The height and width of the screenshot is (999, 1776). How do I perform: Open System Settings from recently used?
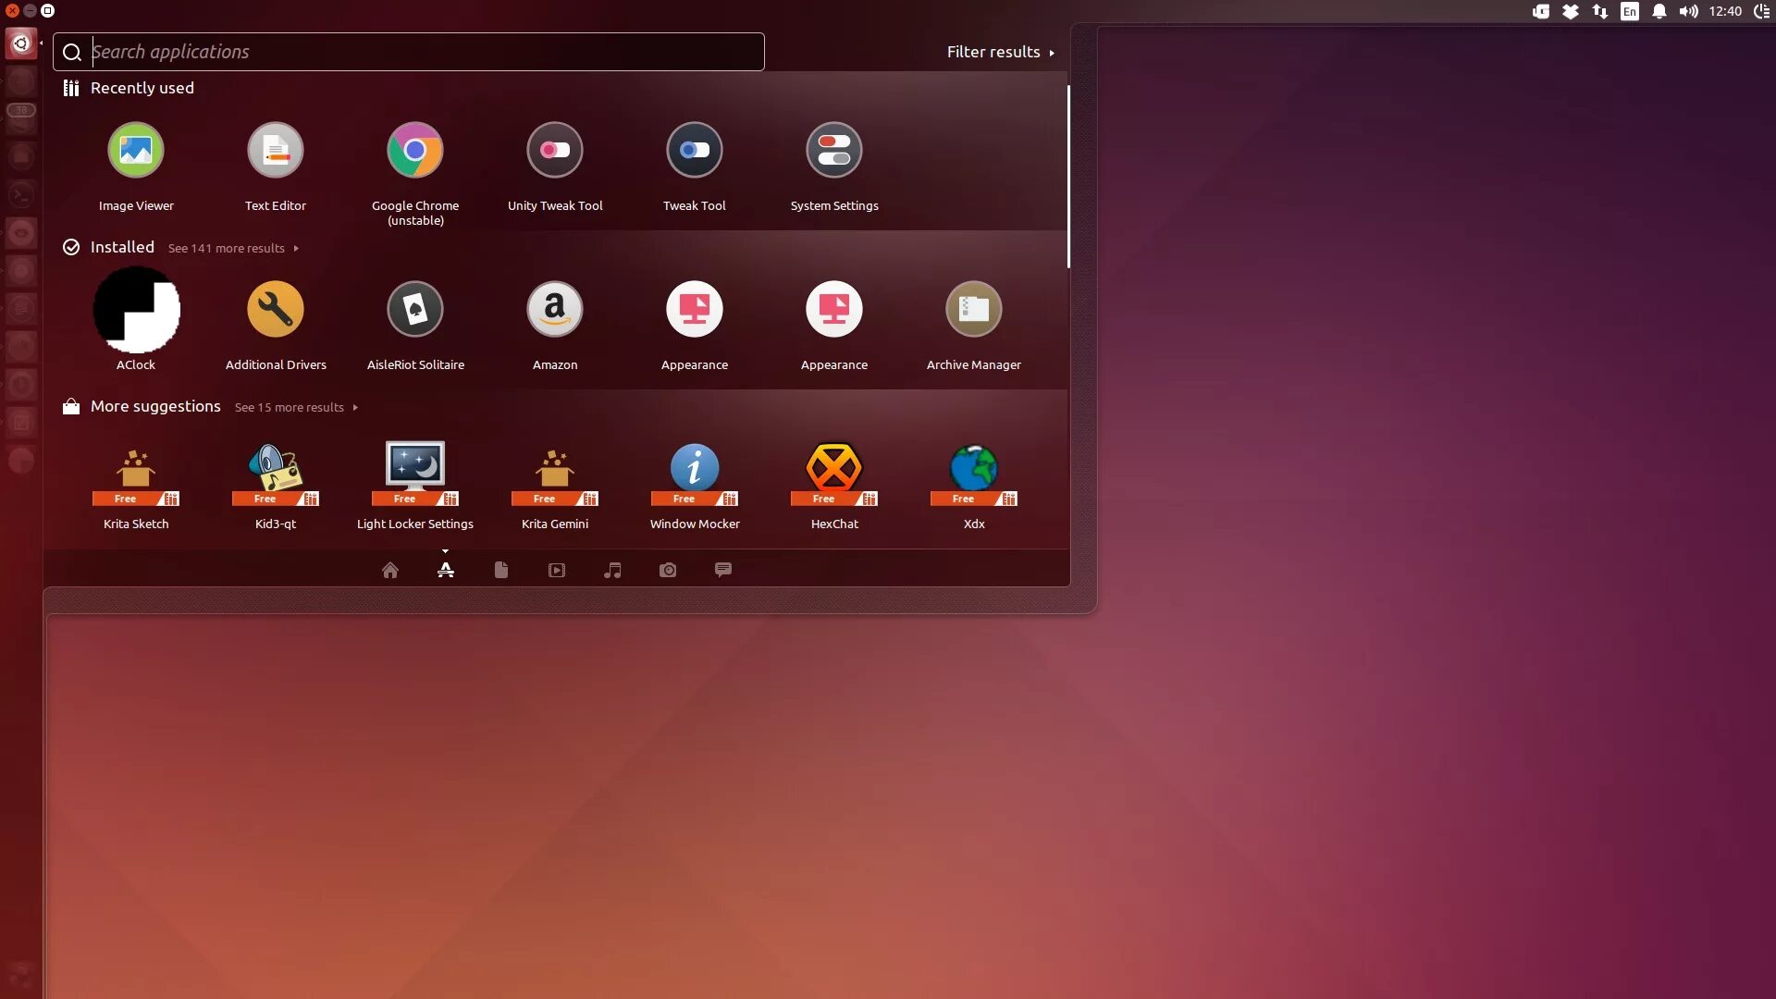(834, 151)
